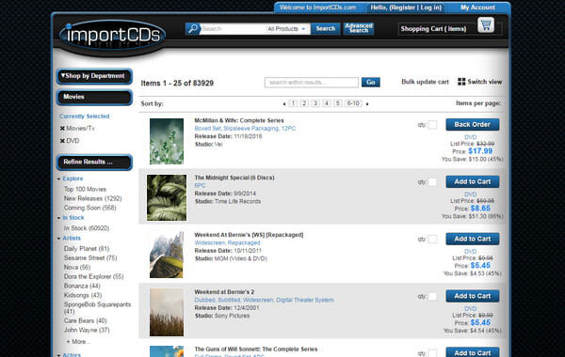Image resolution: width=565 pixels, height=357 pixels.
Task: Click the Register link
Action: pyautogui.click(x=402, y=8)
